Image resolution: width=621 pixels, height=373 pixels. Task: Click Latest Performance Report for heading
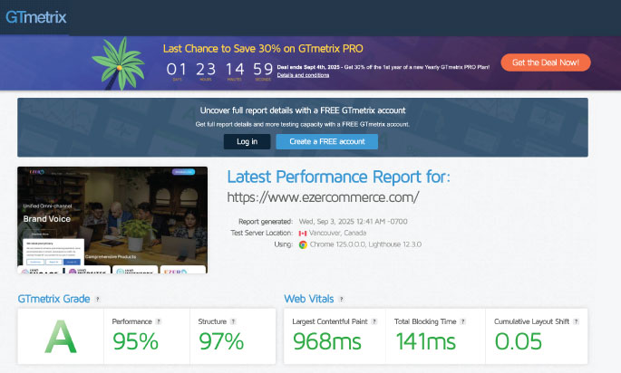pyautogui.click(x=339, y=177)
